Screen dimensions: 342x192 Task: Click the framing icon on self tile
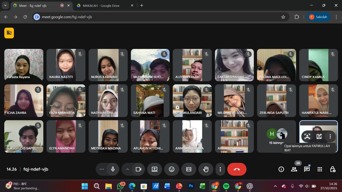pos(307,136)
